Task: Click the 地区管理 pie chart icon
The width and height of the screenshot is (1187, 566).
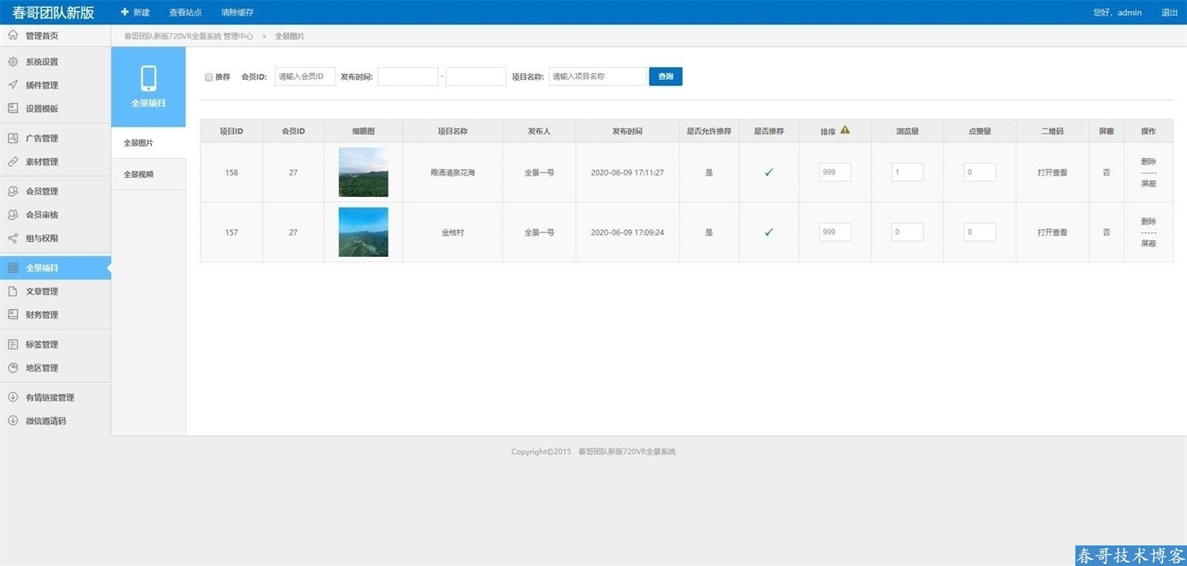Action: (x=13, y=368)
